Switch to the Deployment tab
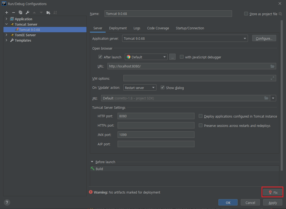 point(118,28)
